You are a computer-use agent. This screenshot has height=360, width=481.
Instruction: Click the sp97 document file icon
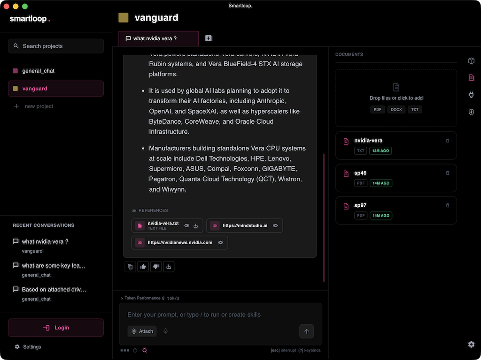[x=346, y=206]
